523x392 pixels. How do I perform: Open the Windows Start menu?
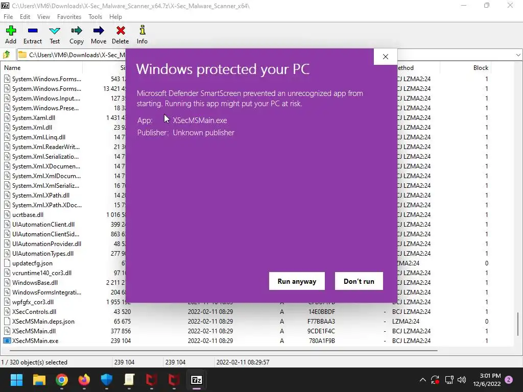pyautogui.click(x=16, y=380)
